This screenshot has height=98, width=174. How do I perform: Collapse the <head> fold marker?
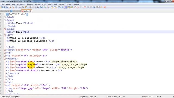[5, 20]
